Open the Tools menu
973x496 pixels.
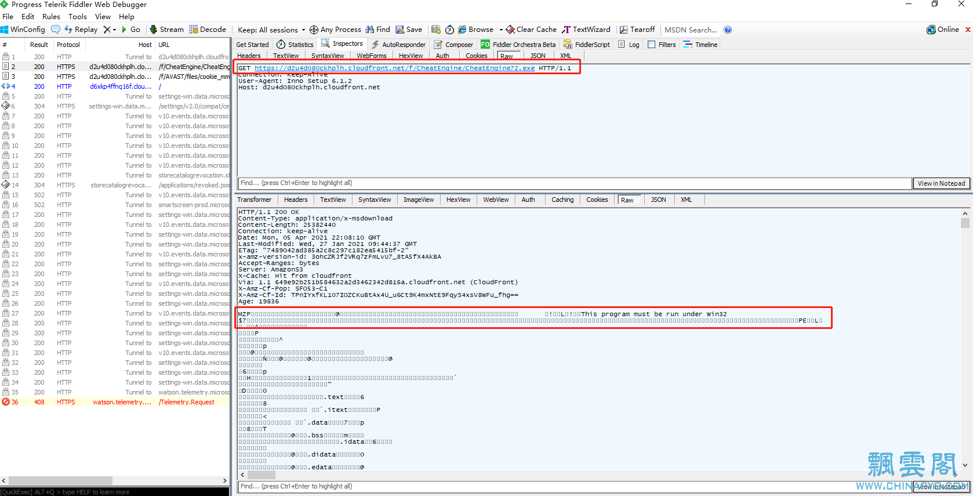point(78,17)
